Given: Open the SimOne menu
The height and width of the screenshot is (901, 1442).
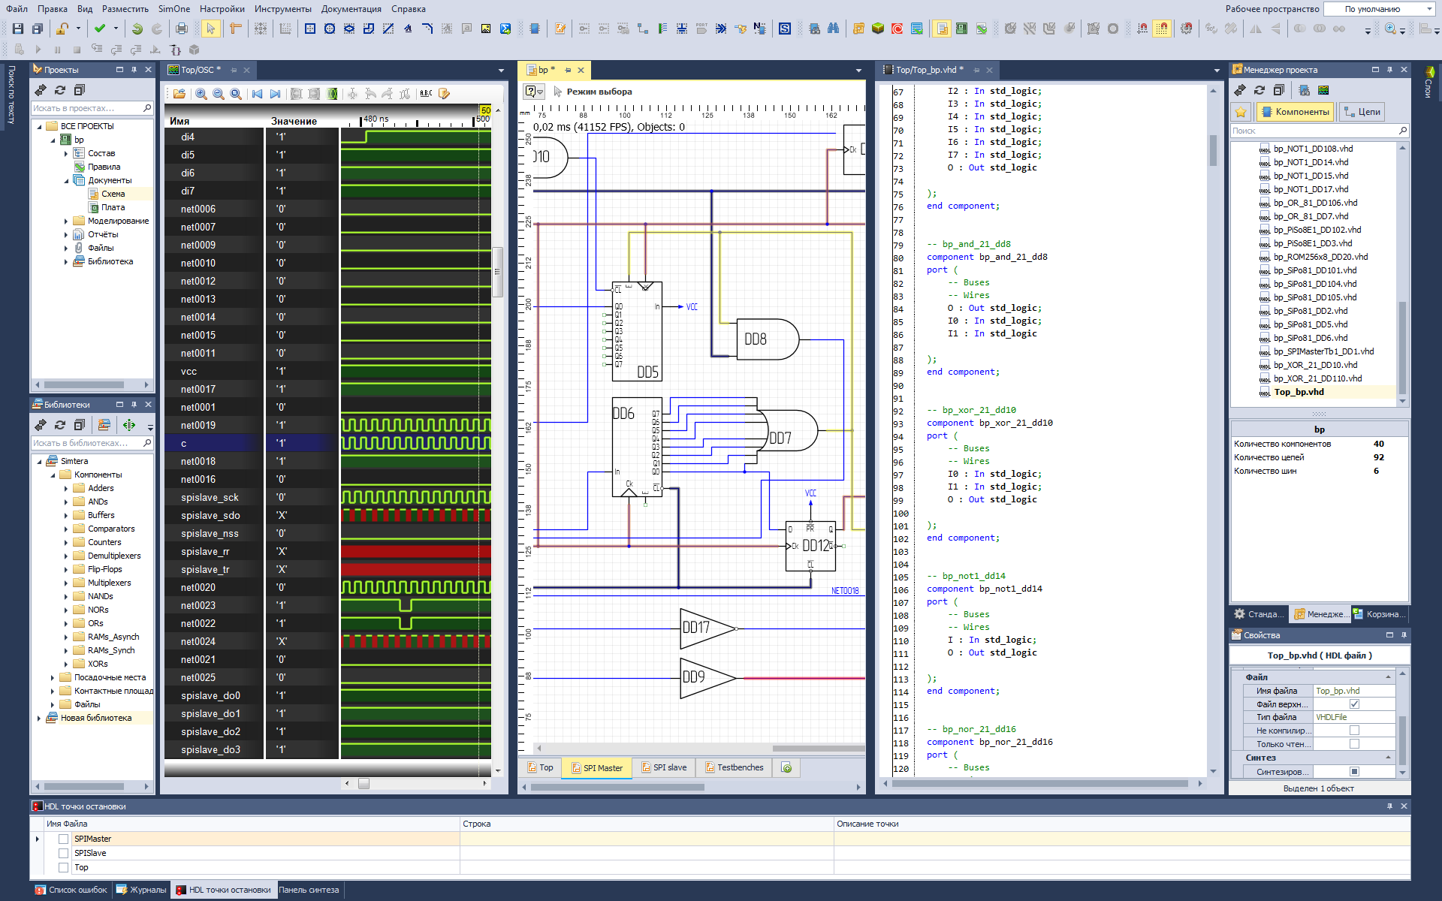Looking at the screenshot, I should [173, 9].
